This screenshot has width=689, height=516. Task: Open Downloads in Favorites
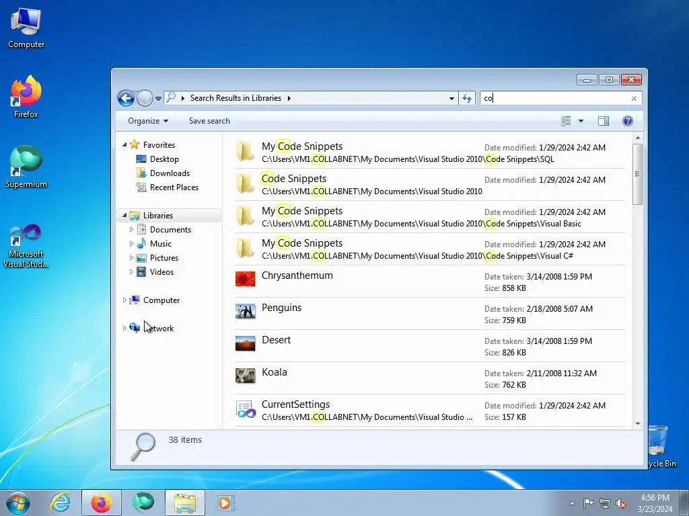pos(170,173)
